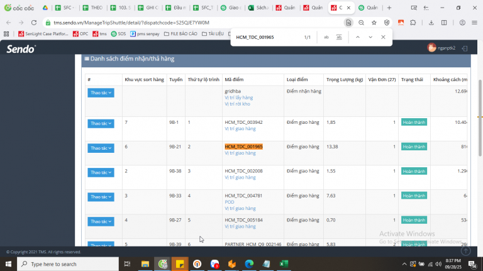Click the logout icon beside username
Screen dimensions: 483x271
[x=465, y=48]
